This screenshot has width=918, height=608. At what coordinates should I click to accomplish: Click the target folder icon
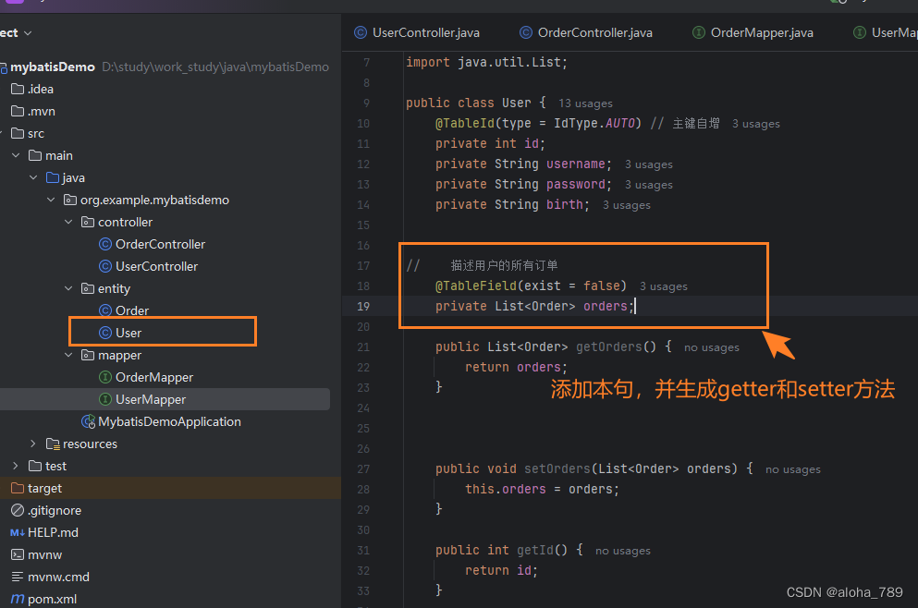pyautogui.click(x=18, y=488)
